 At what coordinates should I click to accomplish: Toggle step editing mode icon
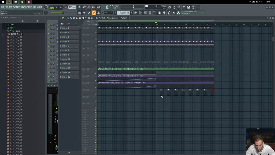point(89,13)
